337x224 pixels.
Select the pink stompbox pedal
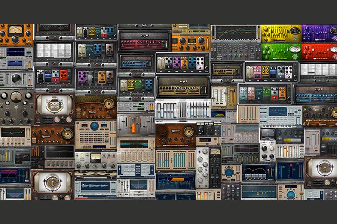pyautogui.click(x=258, y=71)
